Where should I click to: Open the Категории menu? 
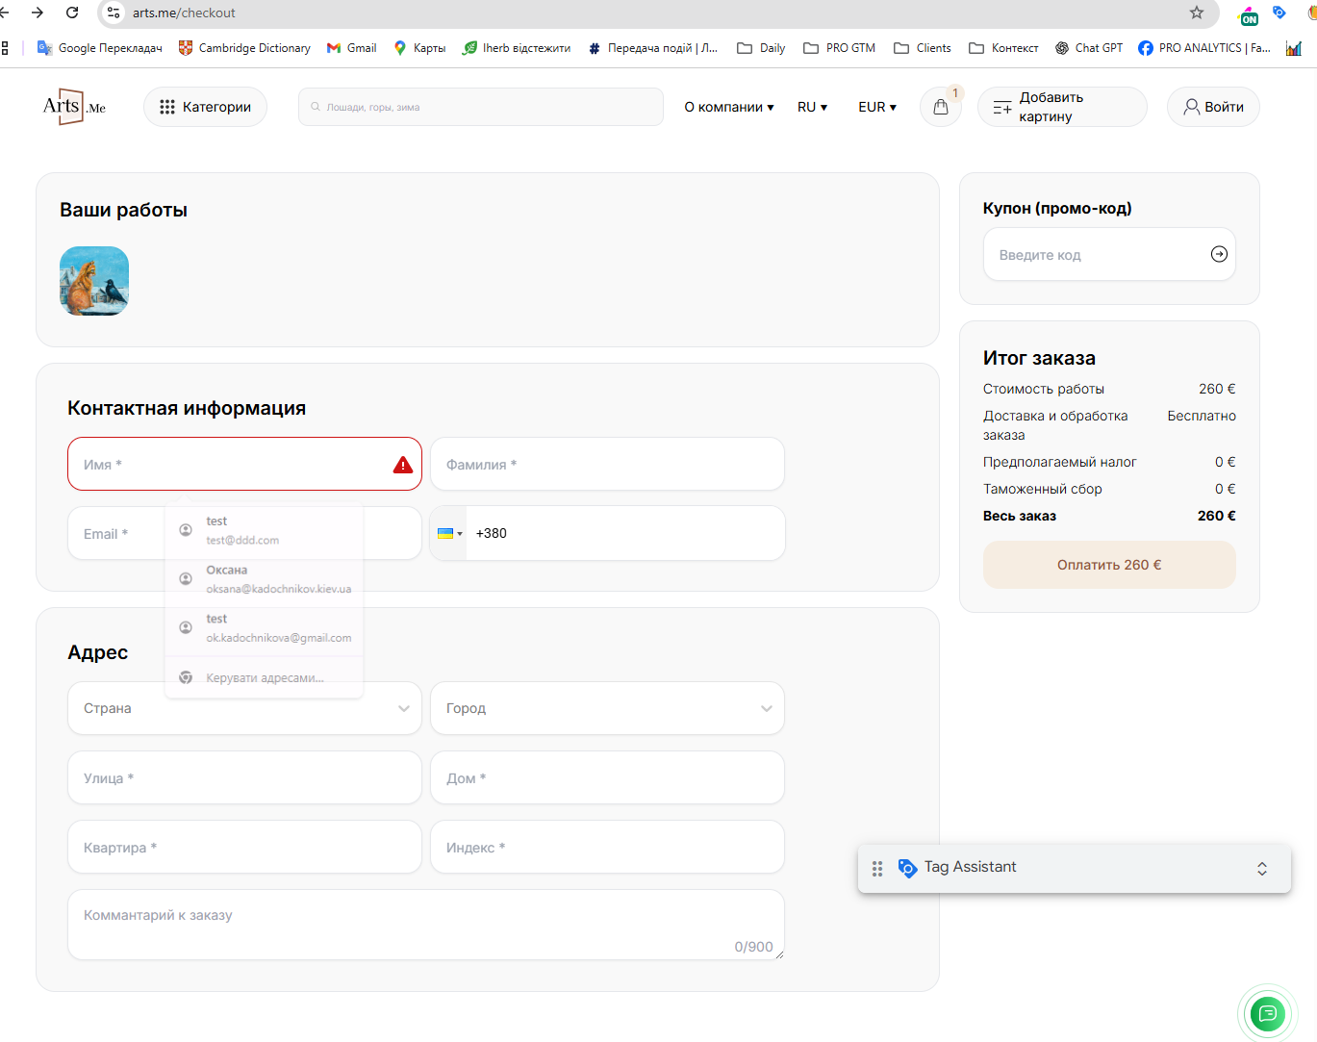click(x=205, y=107)
